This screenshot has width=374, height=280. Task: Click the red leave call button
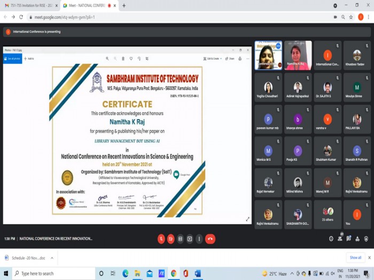[x=210, y=239]
